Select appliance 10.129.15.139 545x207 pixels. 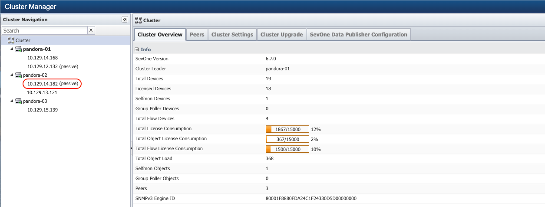click(43, 110)
